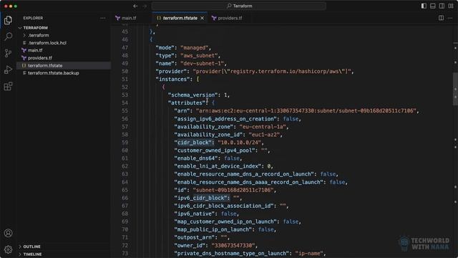This screenshot has height=258, width=458.
Task: Close the terraform.tfstate tab
Action: 202,18
